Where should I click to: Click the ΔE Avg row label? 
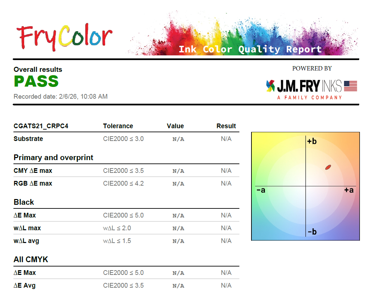(25, 286)
